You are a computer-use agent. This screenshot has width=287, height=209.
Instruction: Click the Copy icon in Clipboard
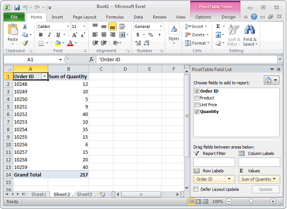click(x=25, y=34)
